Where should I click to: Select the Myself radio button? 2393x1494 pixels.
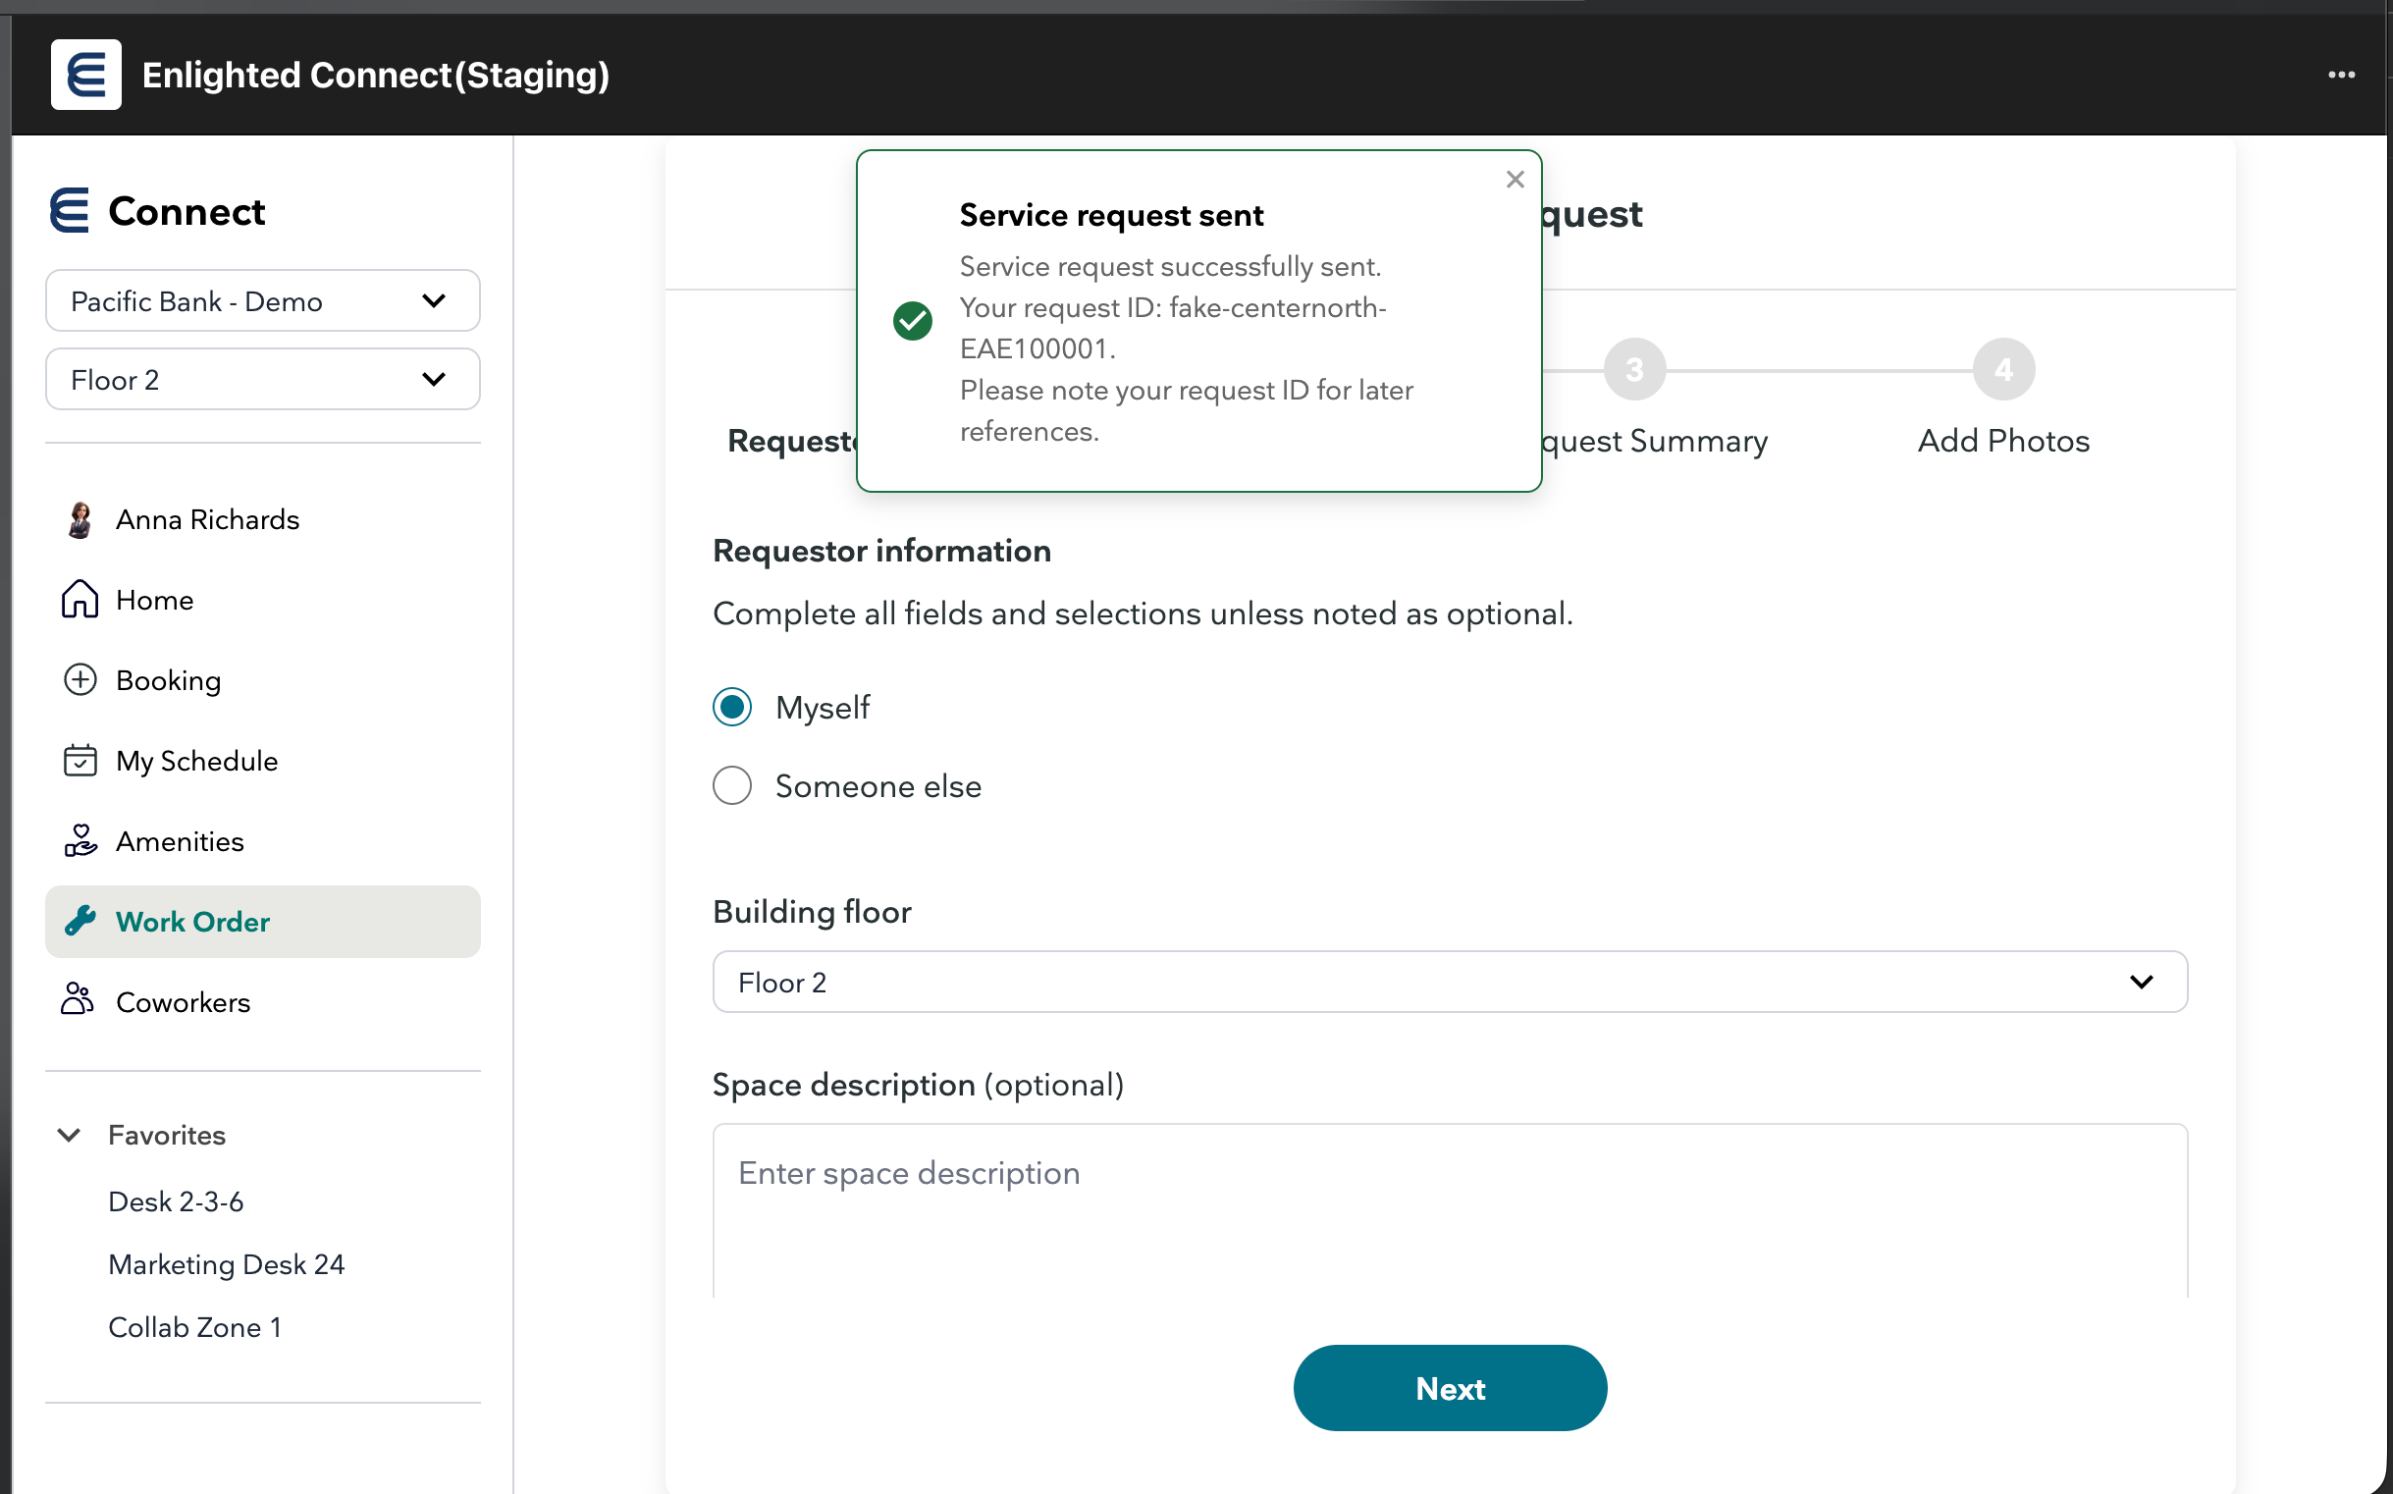point(732,707)
